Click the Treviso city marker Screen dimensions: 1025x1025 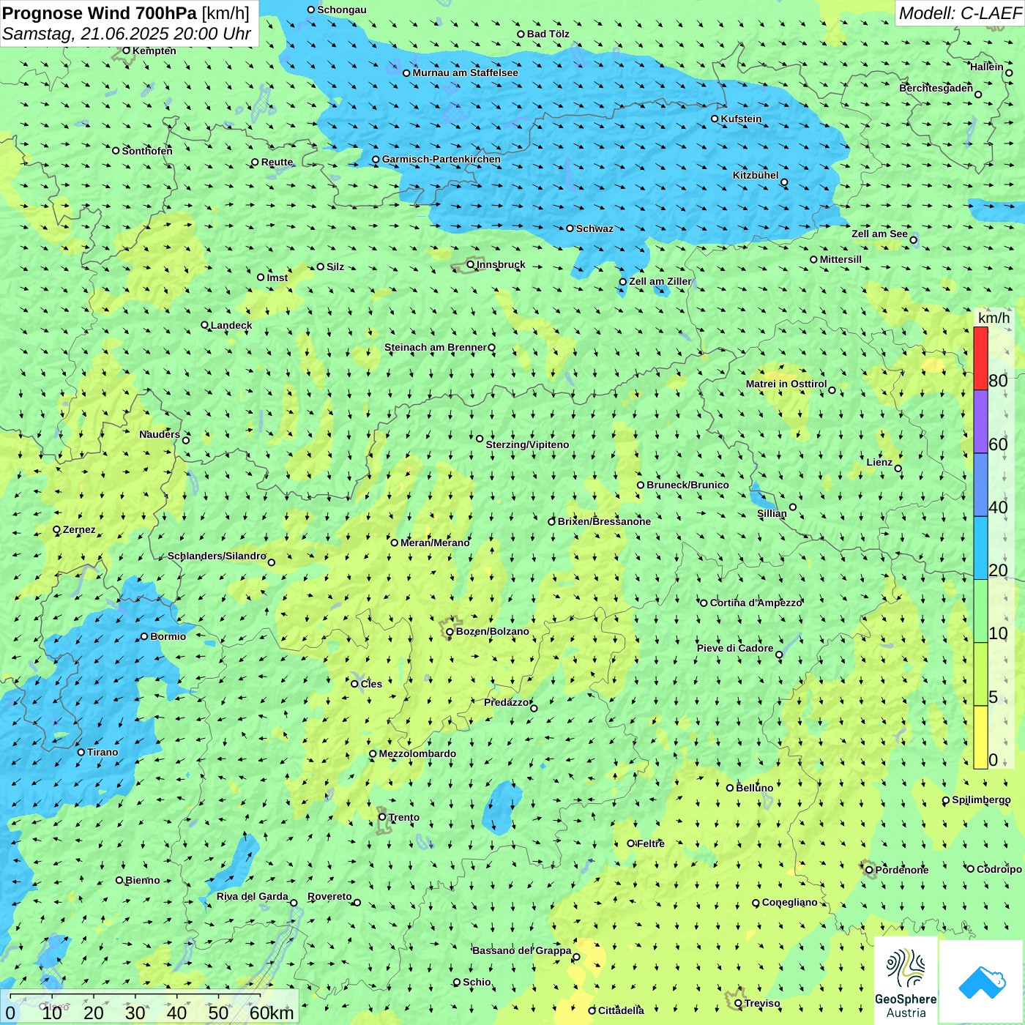(738, 1004)
